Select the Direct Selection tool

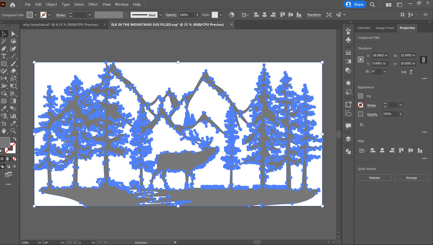coord(13,34)
